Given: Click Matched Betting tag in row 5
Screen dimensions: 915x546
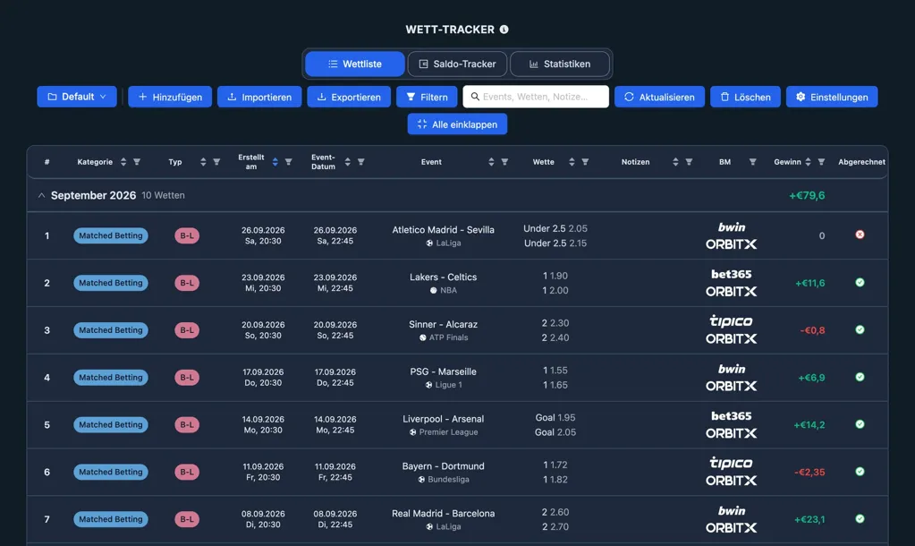Looking at the screenshot, I should click(110, 424).
